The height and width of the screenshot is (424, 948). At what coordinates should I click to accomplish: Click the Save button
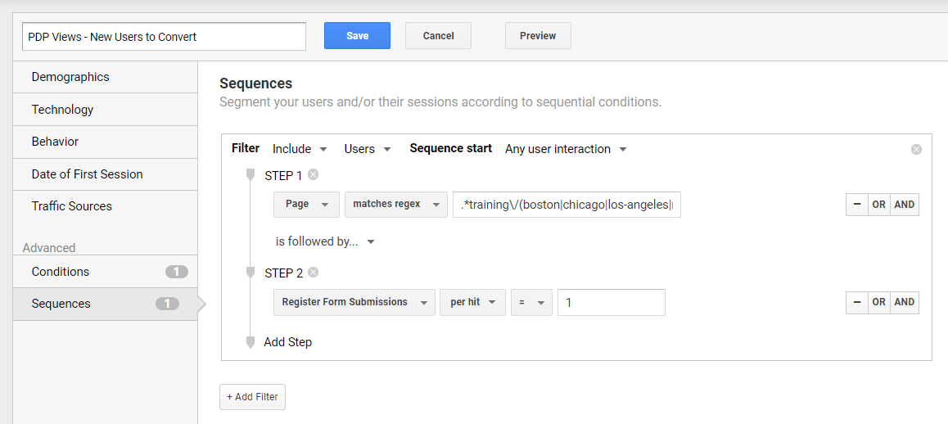pyautogui.click(x=357, y=36)
